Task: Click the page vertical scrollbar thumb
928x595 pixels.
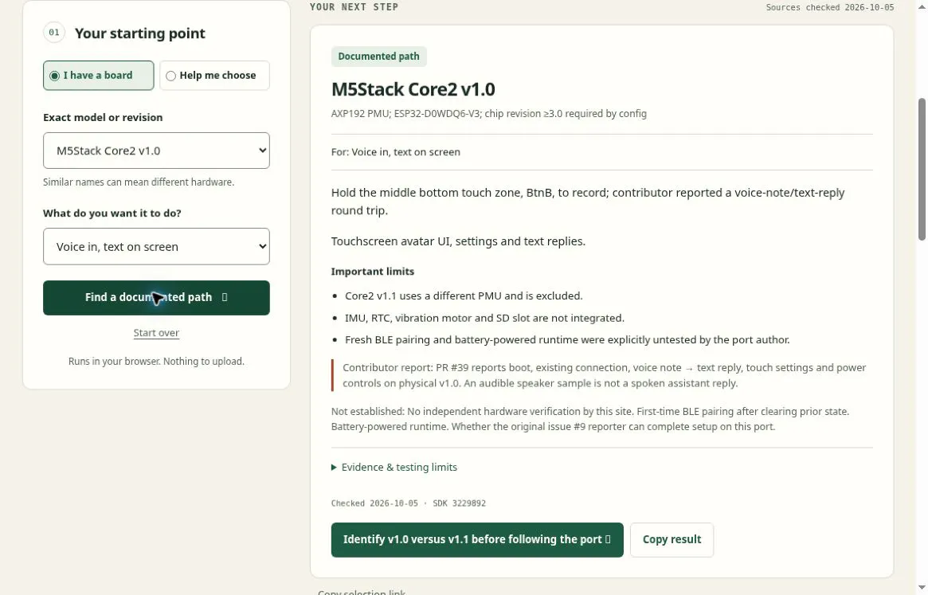Action: click(922, 170)
